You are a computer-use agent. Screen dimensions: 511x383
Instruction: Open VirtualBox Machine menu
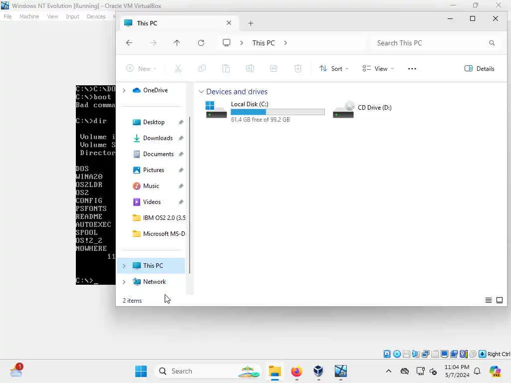[29, 16]
